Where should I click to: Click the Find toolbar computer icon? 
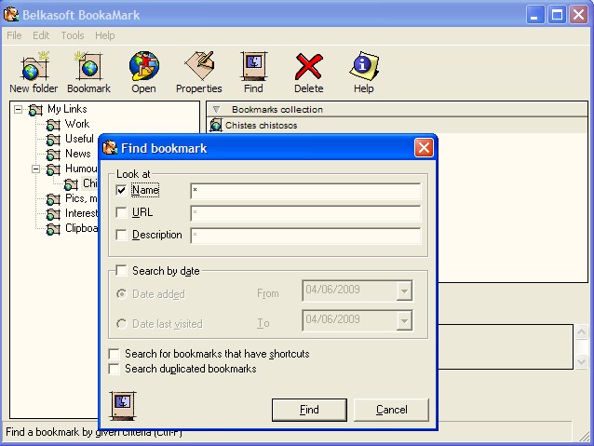[254, 66]
